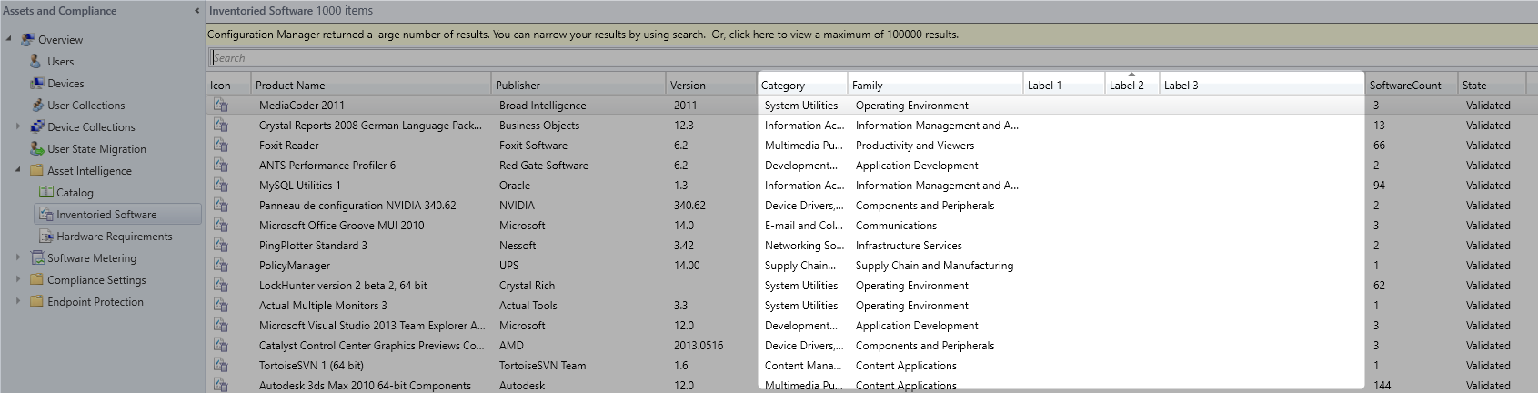Click the User State Migration icon
Viewport: 1538px width, 393px height.
[37, 148]
